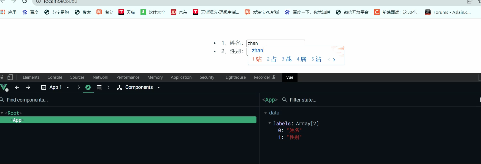Open the 爱淘宝PC新版 bookmark
The image size is (481, 164).
pos(262,12)
